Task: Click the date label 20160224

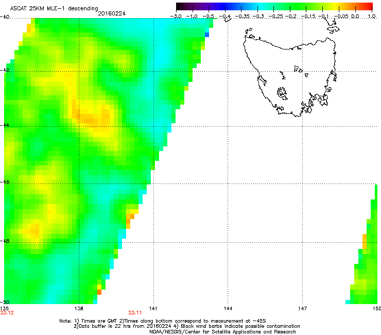Action: point(112,13)
